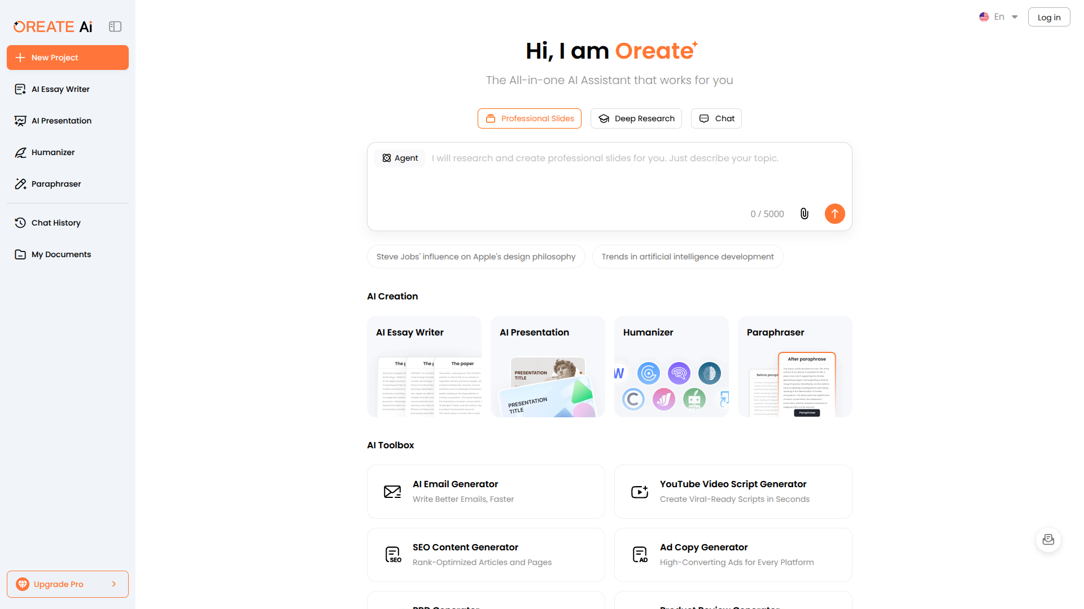Screen dimensions: 1084x609
Task: Click the orange send arrow
Action: click(x=835, y=214)
